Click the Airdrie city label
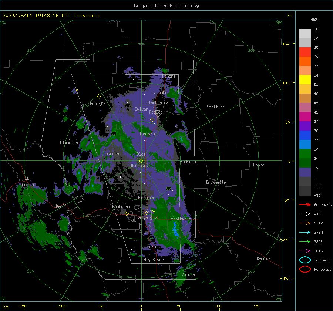333x311 pixels. [x=146, y=197]
